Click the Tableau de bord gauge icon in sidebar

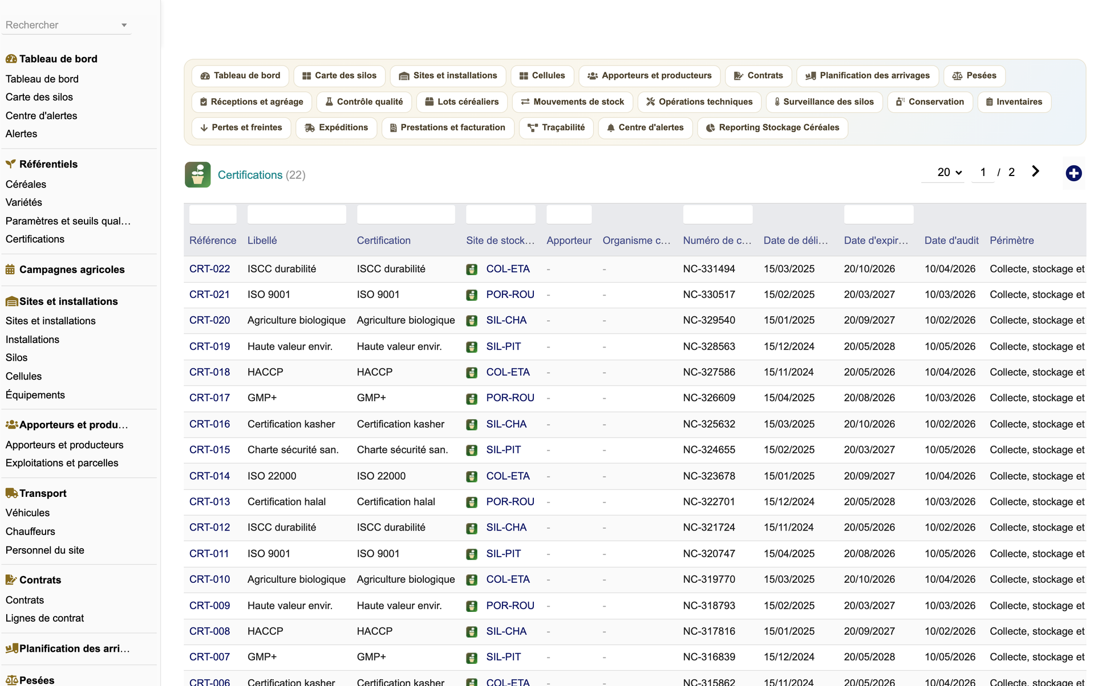11,59
